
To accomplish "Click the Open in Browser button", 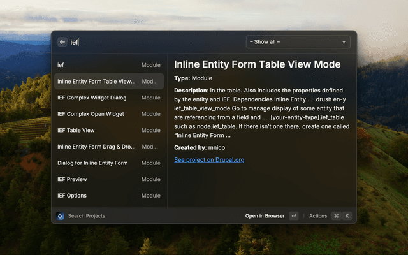I will [265, 216].
